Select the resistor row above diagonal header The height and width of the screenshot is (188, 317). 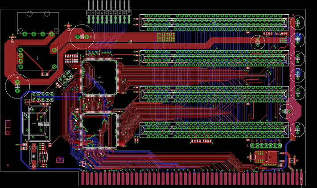tap(71, 58)
